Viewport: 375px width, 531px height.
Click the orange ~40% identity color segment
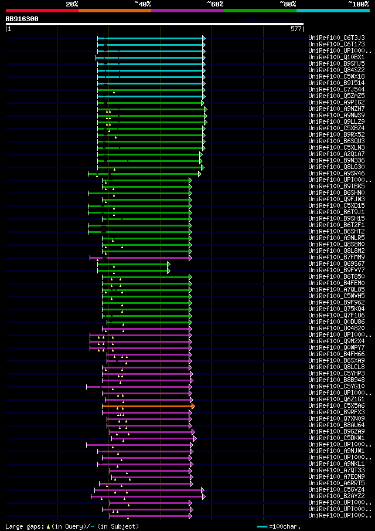click(x=115, y=11)
